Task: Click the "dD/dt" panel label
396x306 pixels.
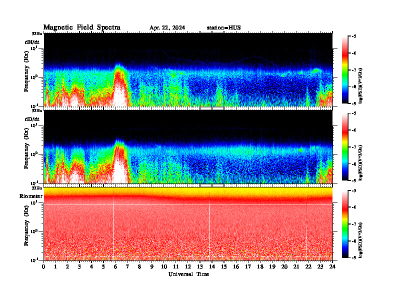Action: coord(32,119)
